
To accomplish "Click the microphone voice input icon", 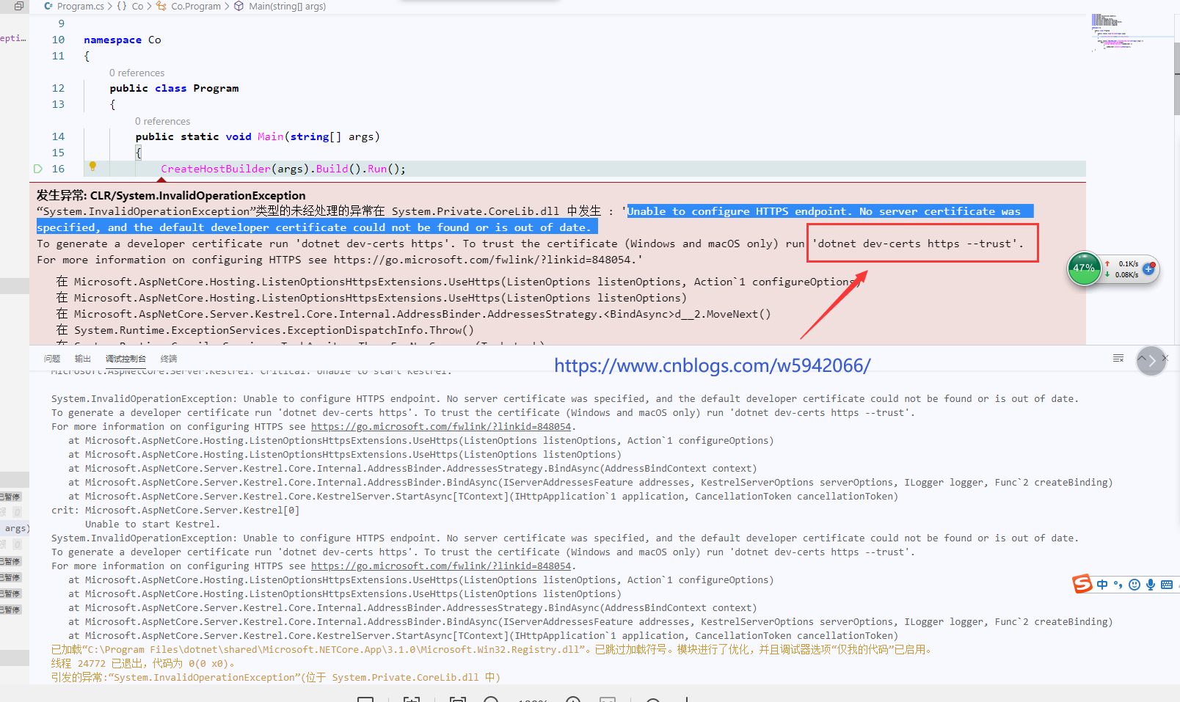I will point(1151,585).
